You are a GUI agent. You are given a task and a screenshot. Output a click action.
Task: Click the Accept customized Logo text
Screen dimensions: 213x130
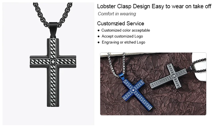tap(122, 36)
